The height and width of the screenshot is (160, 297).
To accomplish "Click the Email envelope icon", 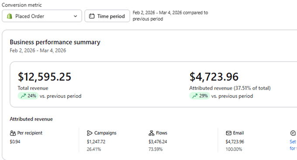I will point(228,133).
